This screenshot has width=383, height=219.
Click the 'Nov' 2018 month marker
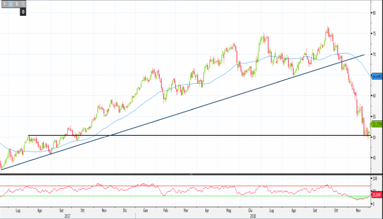(358, 210)
